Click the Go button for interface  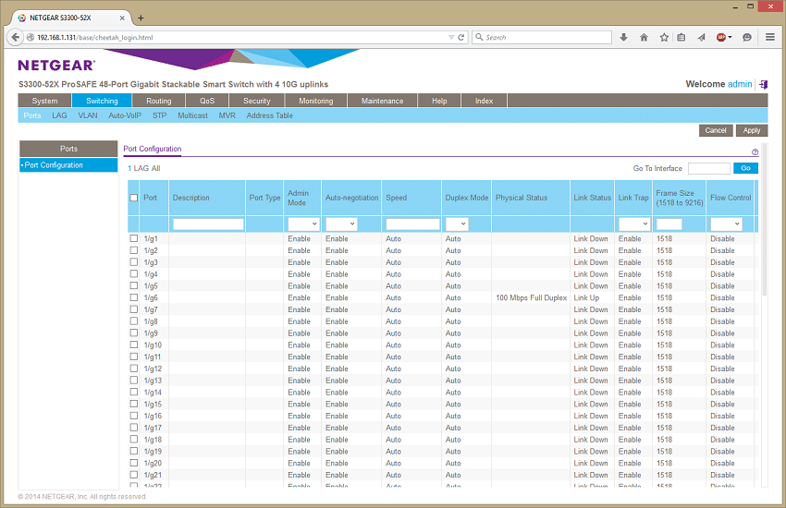745,168
